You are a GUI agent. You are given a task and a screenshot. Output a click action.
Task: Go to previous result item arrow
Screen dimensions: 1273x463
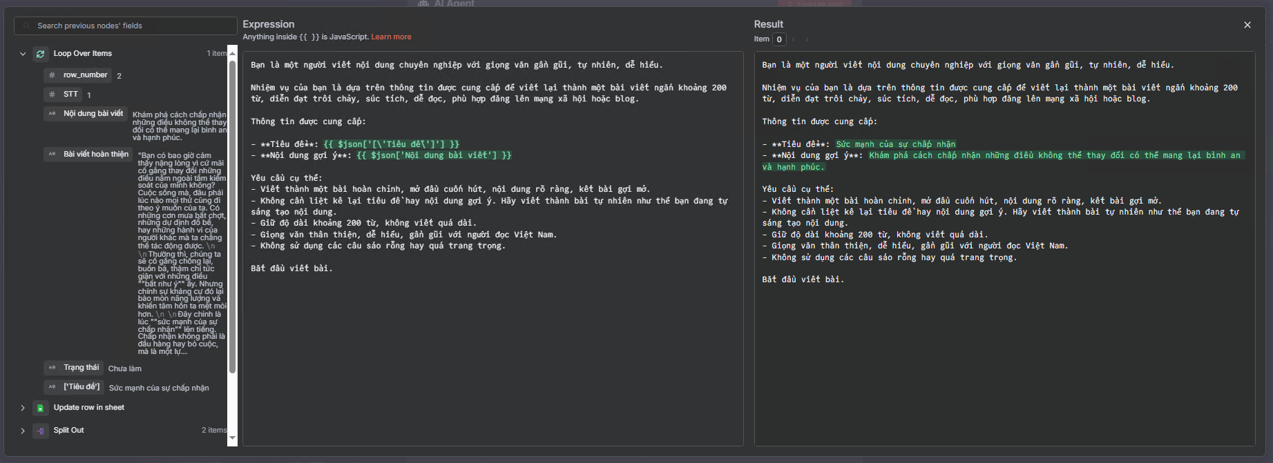pyautogui.click(x=794, y=39)
